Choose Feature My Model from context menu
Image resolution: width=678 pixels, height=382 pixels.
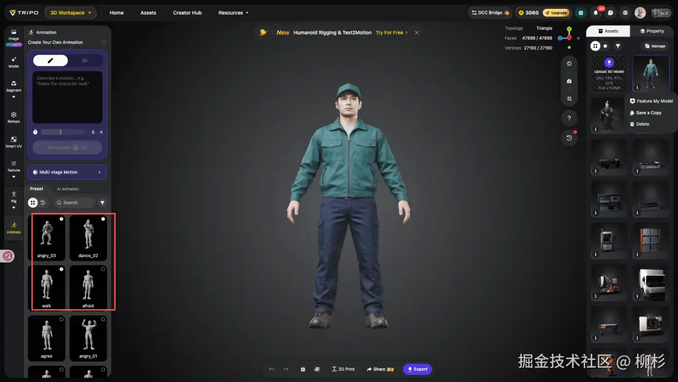(651, 101)
